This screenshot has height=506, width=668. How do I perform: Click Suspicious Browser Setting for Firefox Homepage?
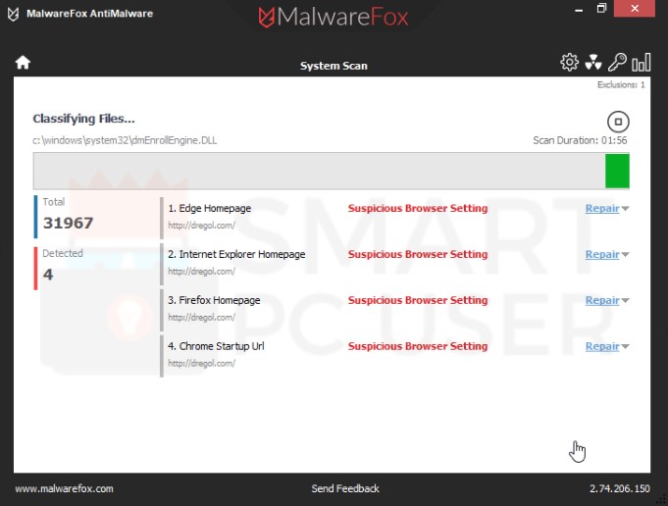pos(418,300)
